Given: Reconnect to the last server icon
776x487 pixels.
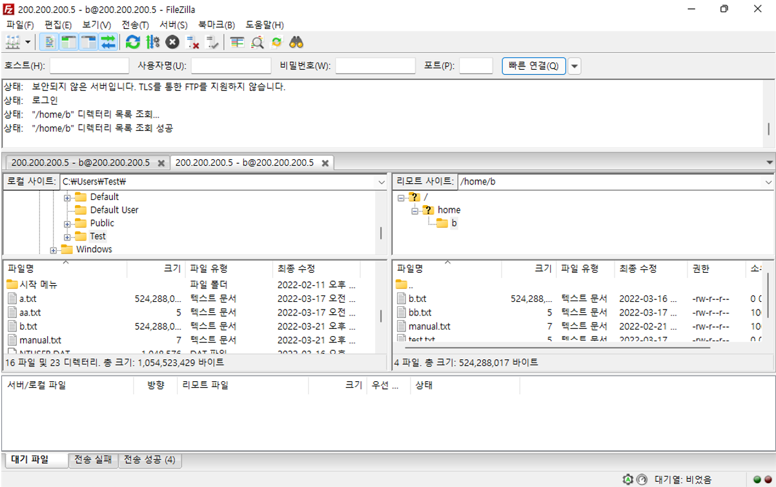Looking at the screenshot, I should click(x=212, y=43).
